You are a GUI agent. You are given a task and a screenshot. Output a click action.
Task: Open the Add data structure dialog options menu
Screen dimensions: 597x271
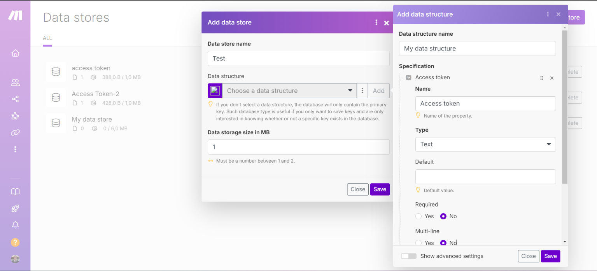pos(548,14)
